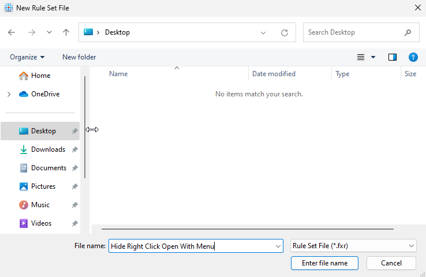Click the help question mark icon
Screen dimensions: 426x277
click(x=413, y=57)
